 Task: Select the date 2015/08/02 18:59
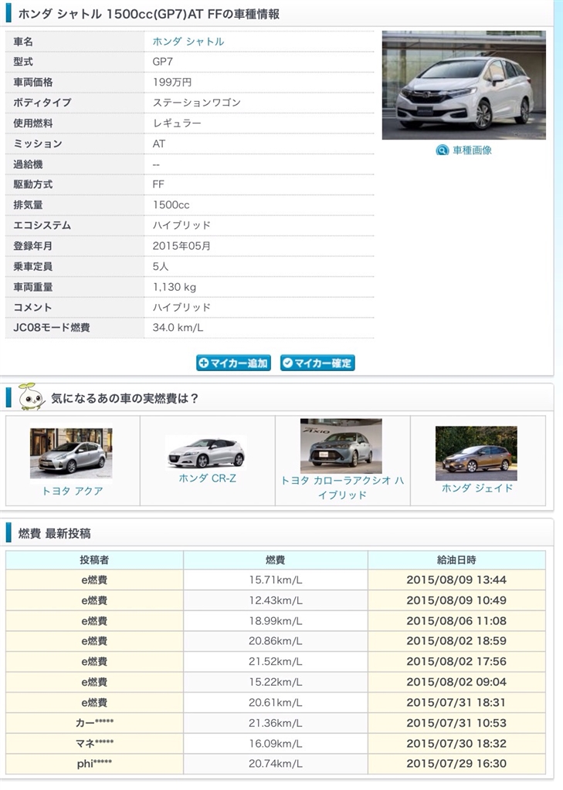456,641
